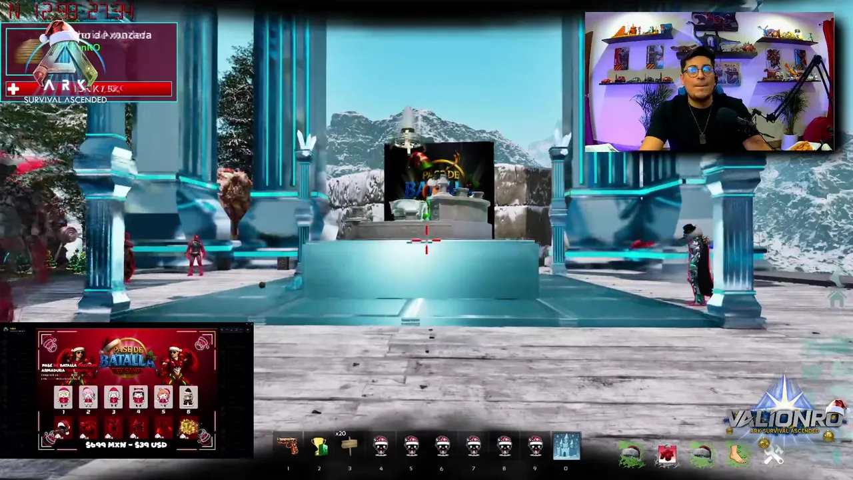
Task: Click the Santa hat buff icon beside the foot
Action: pos(702,455)
